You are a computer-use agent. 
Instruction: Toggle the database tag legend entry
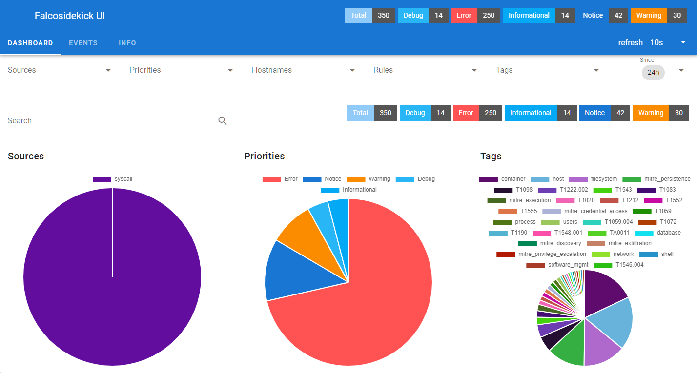point(657,233)
